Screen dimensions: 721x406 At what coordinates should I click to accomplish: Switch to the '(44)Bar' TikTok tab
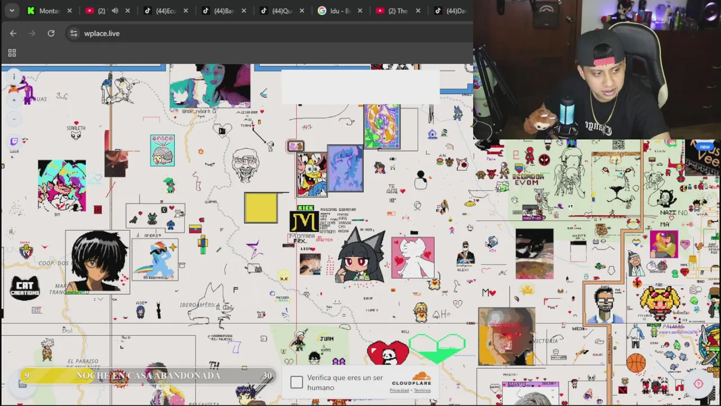click(219, 11)
